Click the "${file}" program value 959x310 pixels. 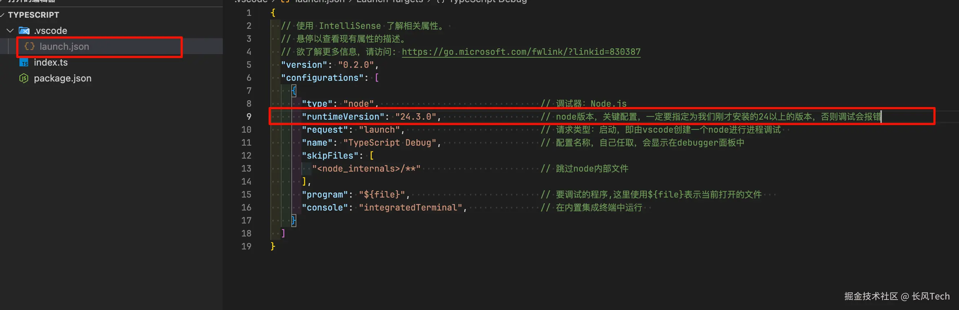[x=381, y=194]
